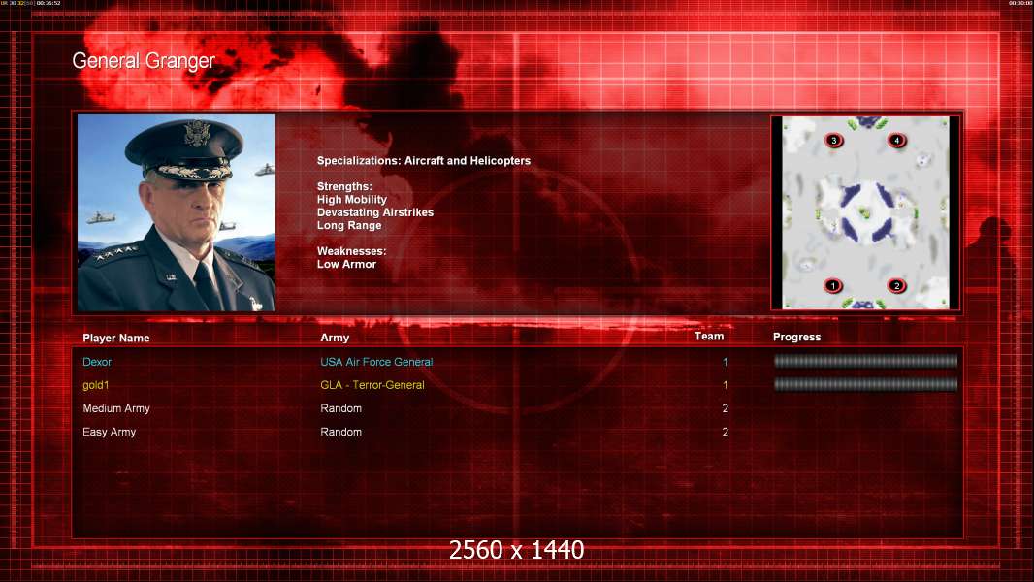Click the Long Range strength line
The width and height of the screenshot is (1034, 582).
point(349,225)
